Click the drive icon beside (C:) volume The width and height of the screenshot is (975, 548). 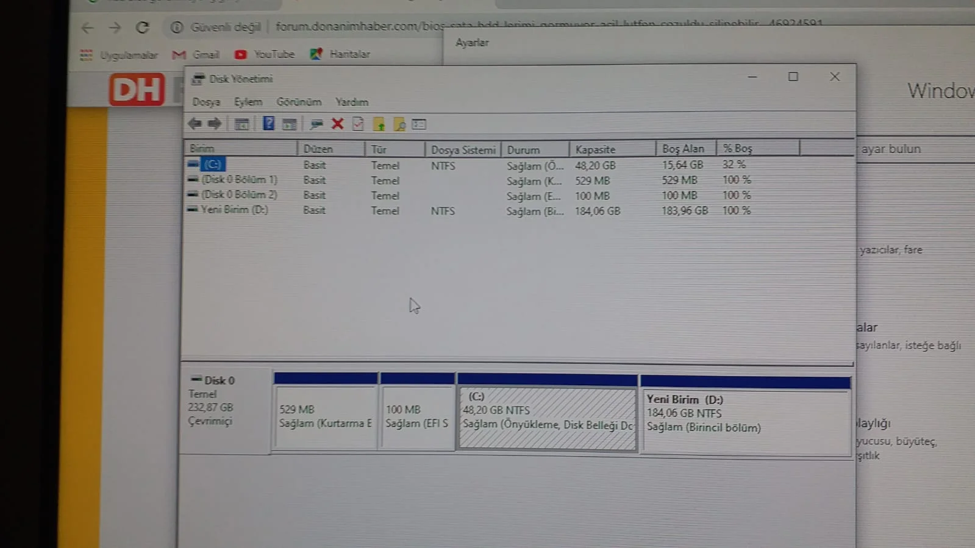point(193,164)
